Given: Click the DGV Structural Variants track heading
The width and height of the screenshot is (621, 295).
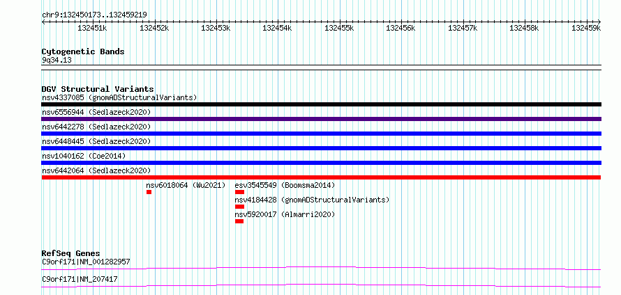Looking at the screenshot, I should pyautogui.click(x=98, y=89).
